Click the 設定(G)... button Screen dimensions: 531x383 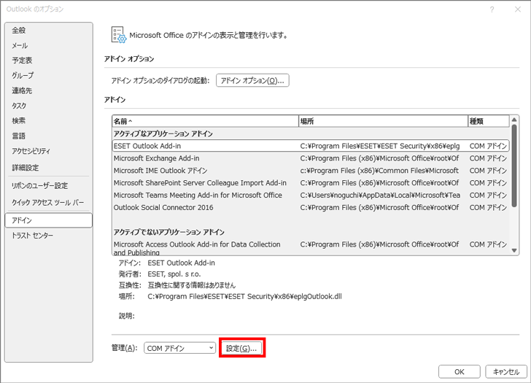pyautogui.click(x=241, y=348)
